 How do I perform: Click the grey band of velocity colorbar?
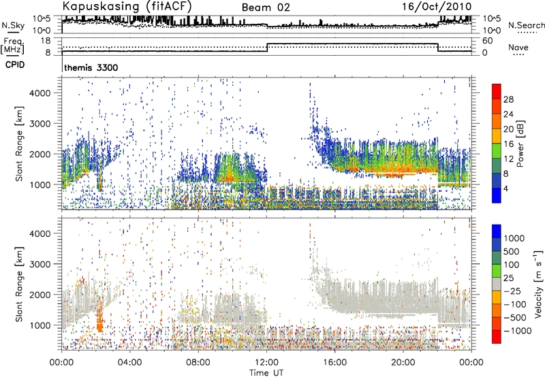tap(497, 284)
